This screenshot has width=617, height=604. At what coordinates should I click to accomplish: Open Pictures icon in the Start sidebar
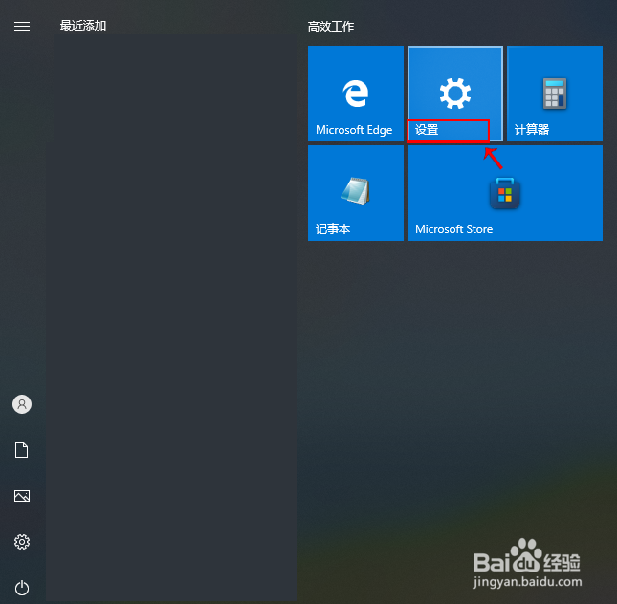[x=22, y=496]
